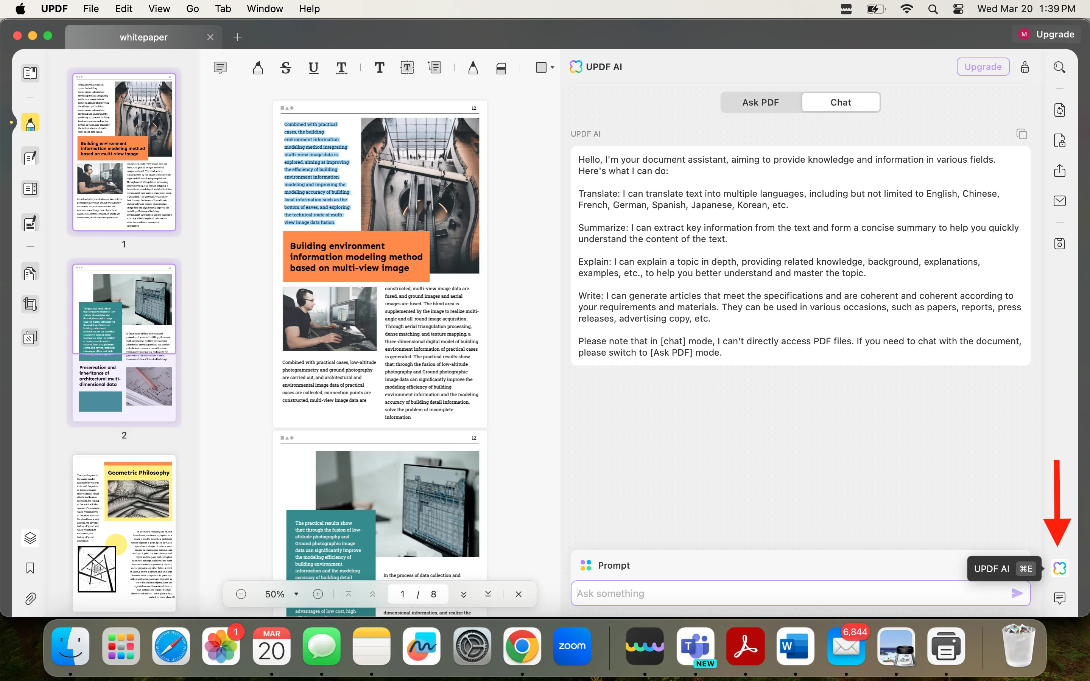
Task: Send the message with arrow button
Action: pyautogui.click(x=1017, y=593)
